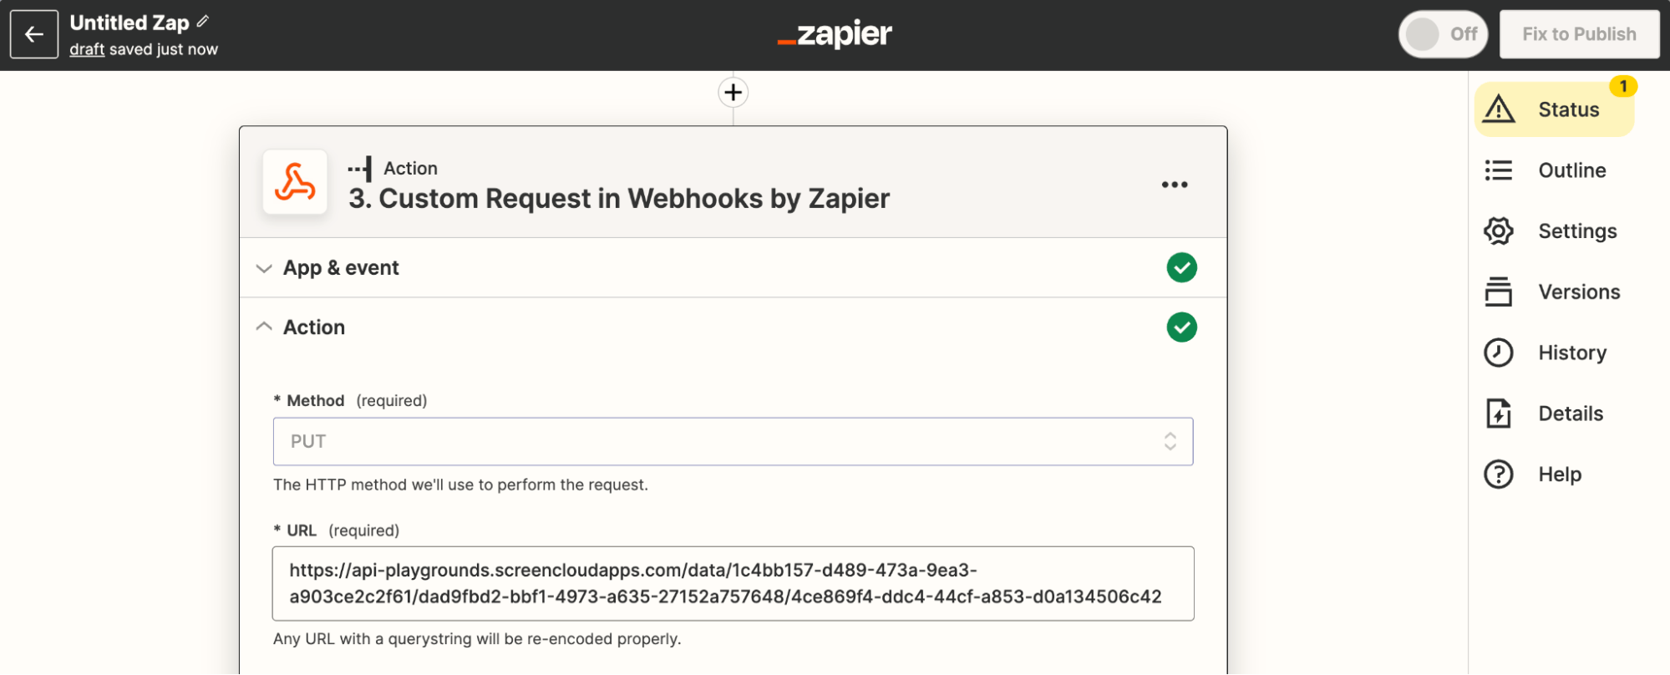
Task: Add a step with the plus icon
Action: pos(733,92)
